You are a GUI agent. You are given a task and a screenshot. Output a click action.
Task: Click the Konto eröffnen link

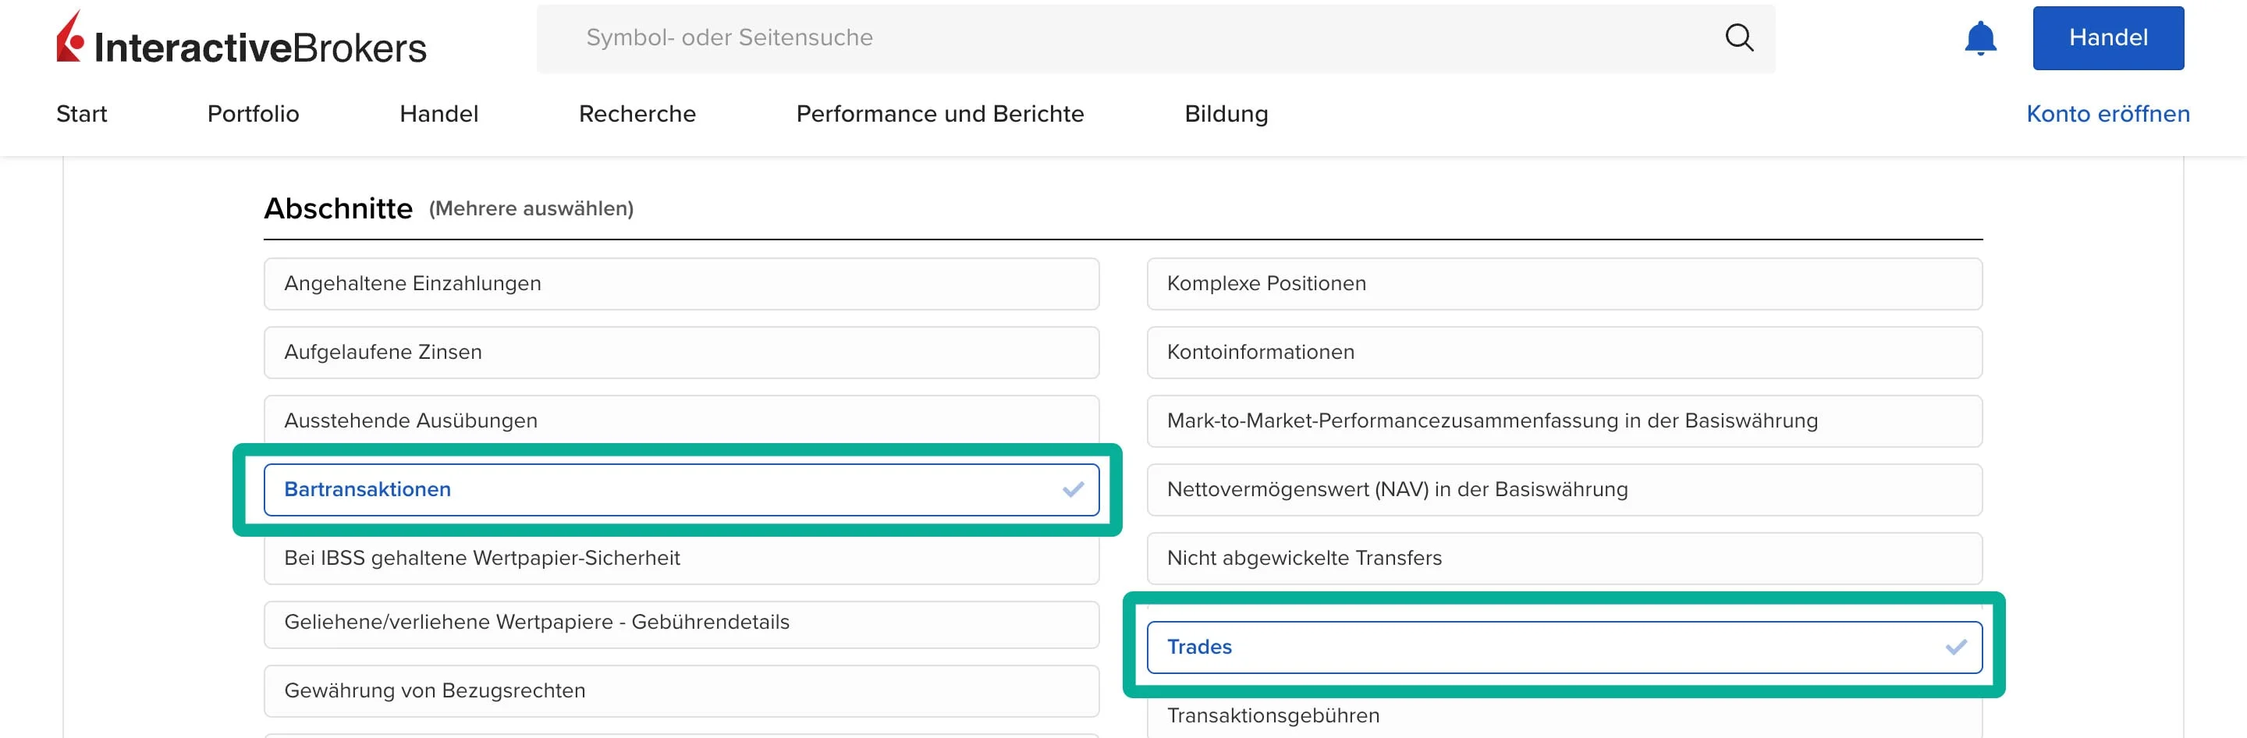(x=2107, y=114)
